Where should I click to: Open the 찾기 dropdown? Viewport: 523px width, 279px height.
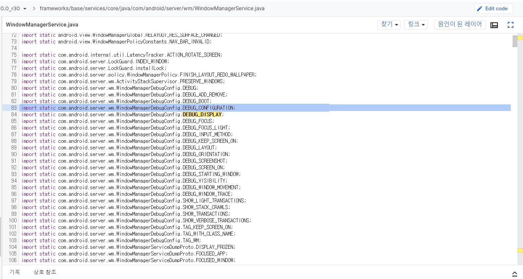pyautogui.click(x=389, y=25)
